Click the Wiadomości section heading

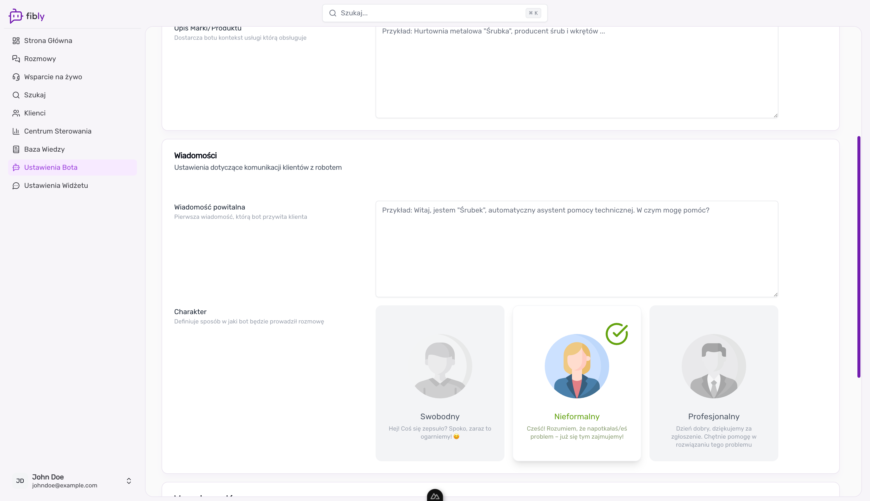click(195, 155)
